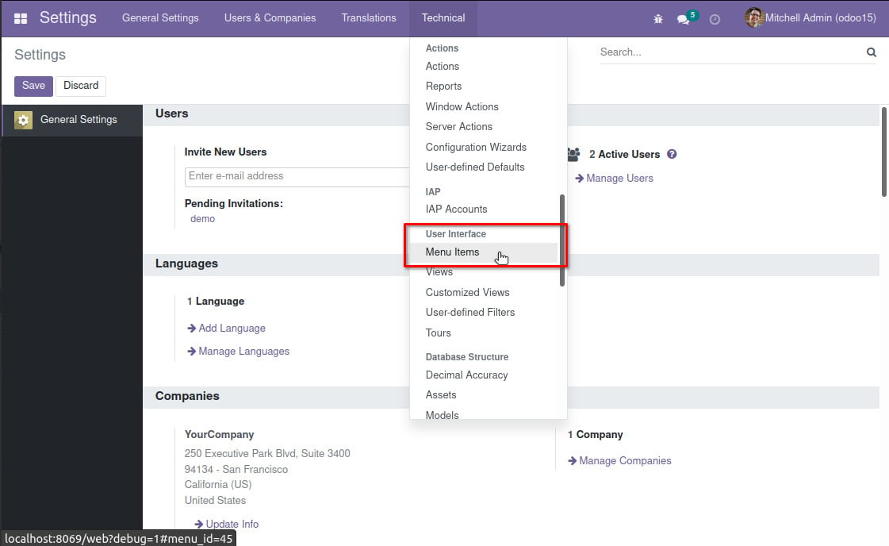The height and width of the screenshot is (546, 889).
Task: Focus the invite e-mail address field
Action: 297,176
